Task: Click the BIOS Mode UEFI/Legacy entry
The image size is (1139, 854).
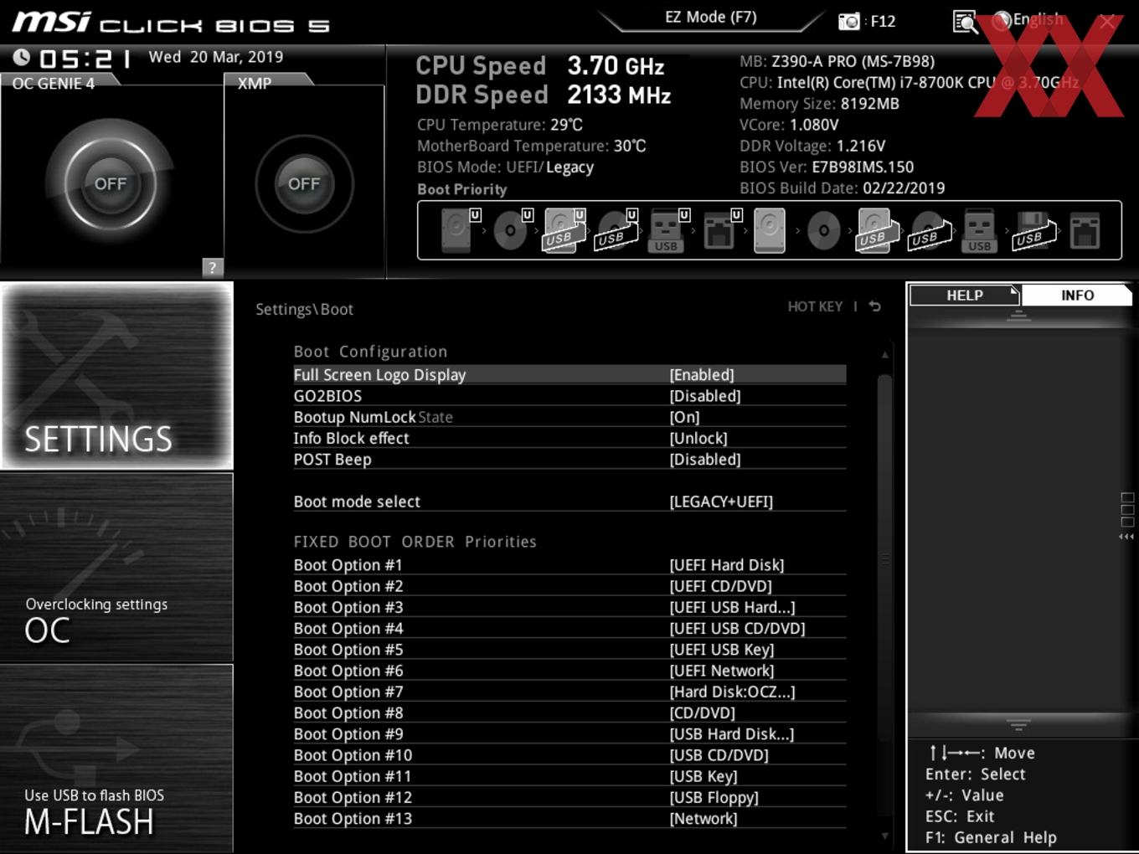Action: 505,167
